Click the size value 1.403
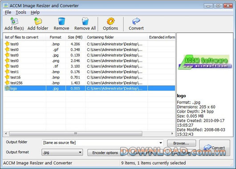Viewport: 236px width, 169px height. pyautogui.click(x=75, y=83)
